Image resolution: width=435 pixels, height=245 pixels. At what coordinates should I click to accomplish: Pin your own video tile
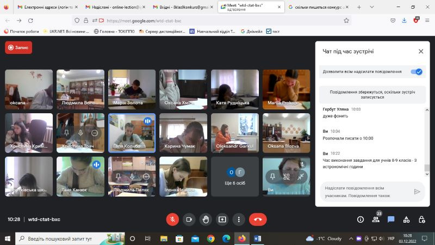pos(272,176)
